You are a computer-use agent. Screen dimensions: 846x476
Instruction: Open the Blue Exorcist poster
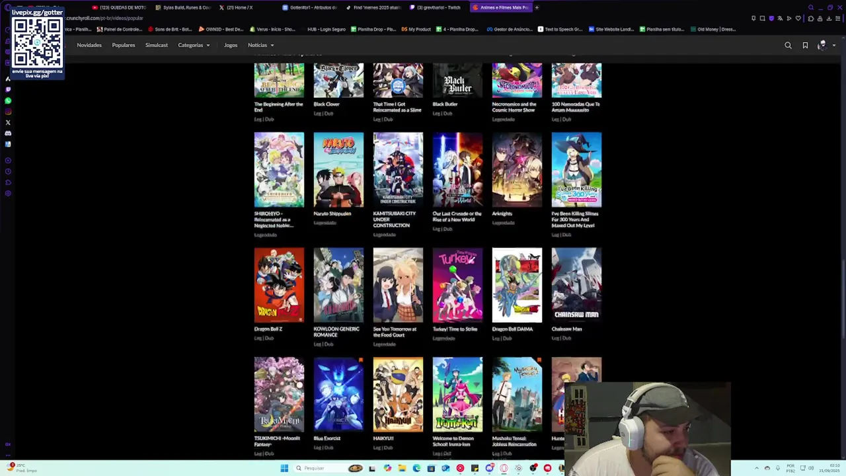[338, 395]
